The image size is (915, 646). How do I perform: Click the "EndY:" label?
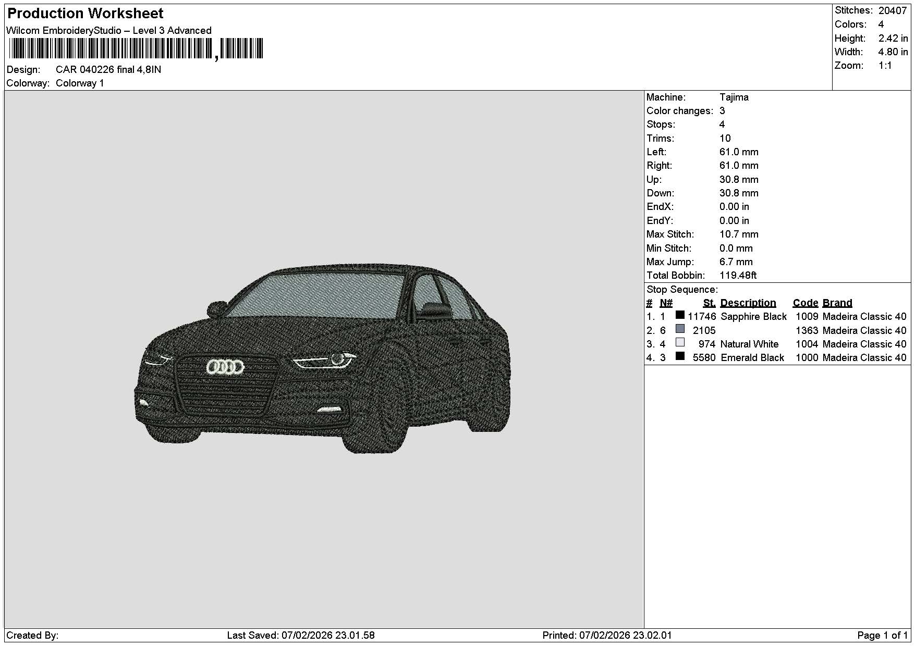click(x=660, y=220)
